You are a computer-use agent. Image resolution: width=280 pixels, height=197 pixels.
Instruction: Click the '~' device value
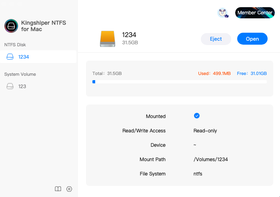(195, 145)
